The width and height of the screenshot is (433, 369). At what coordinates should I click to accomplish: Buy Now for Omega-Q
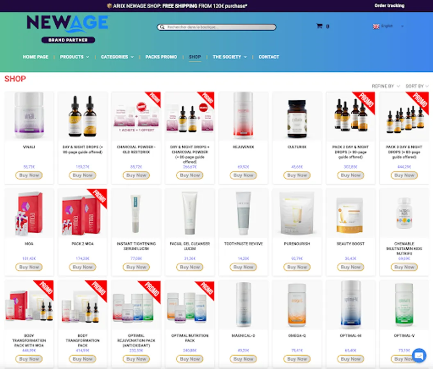click(x=297, y=359)
